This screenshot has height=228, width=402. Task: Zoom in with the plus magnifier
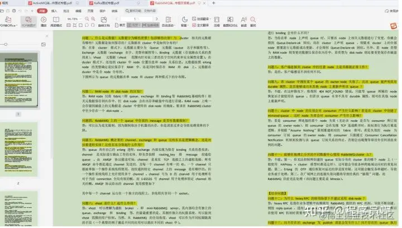tap(93, 19)
